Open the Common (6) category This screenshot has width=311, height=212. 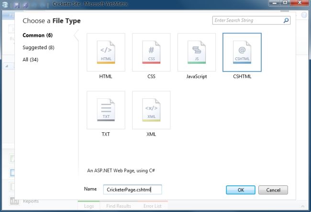pos(37,35)
